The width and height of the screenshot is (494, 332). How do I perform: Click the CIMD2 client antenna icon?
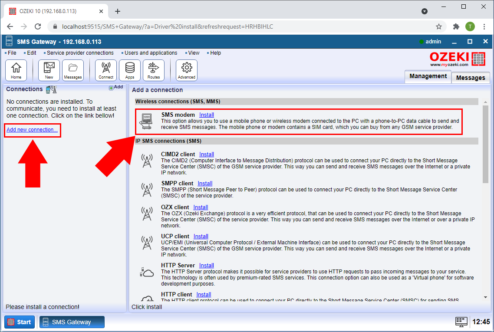[x=147, y=161]
